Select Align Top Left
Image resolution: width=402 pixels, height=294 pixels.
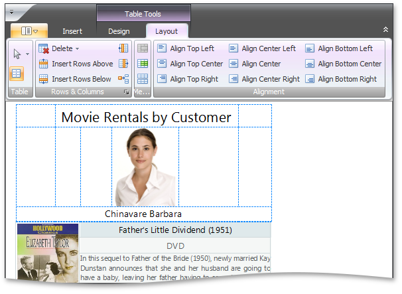(186, 48)
